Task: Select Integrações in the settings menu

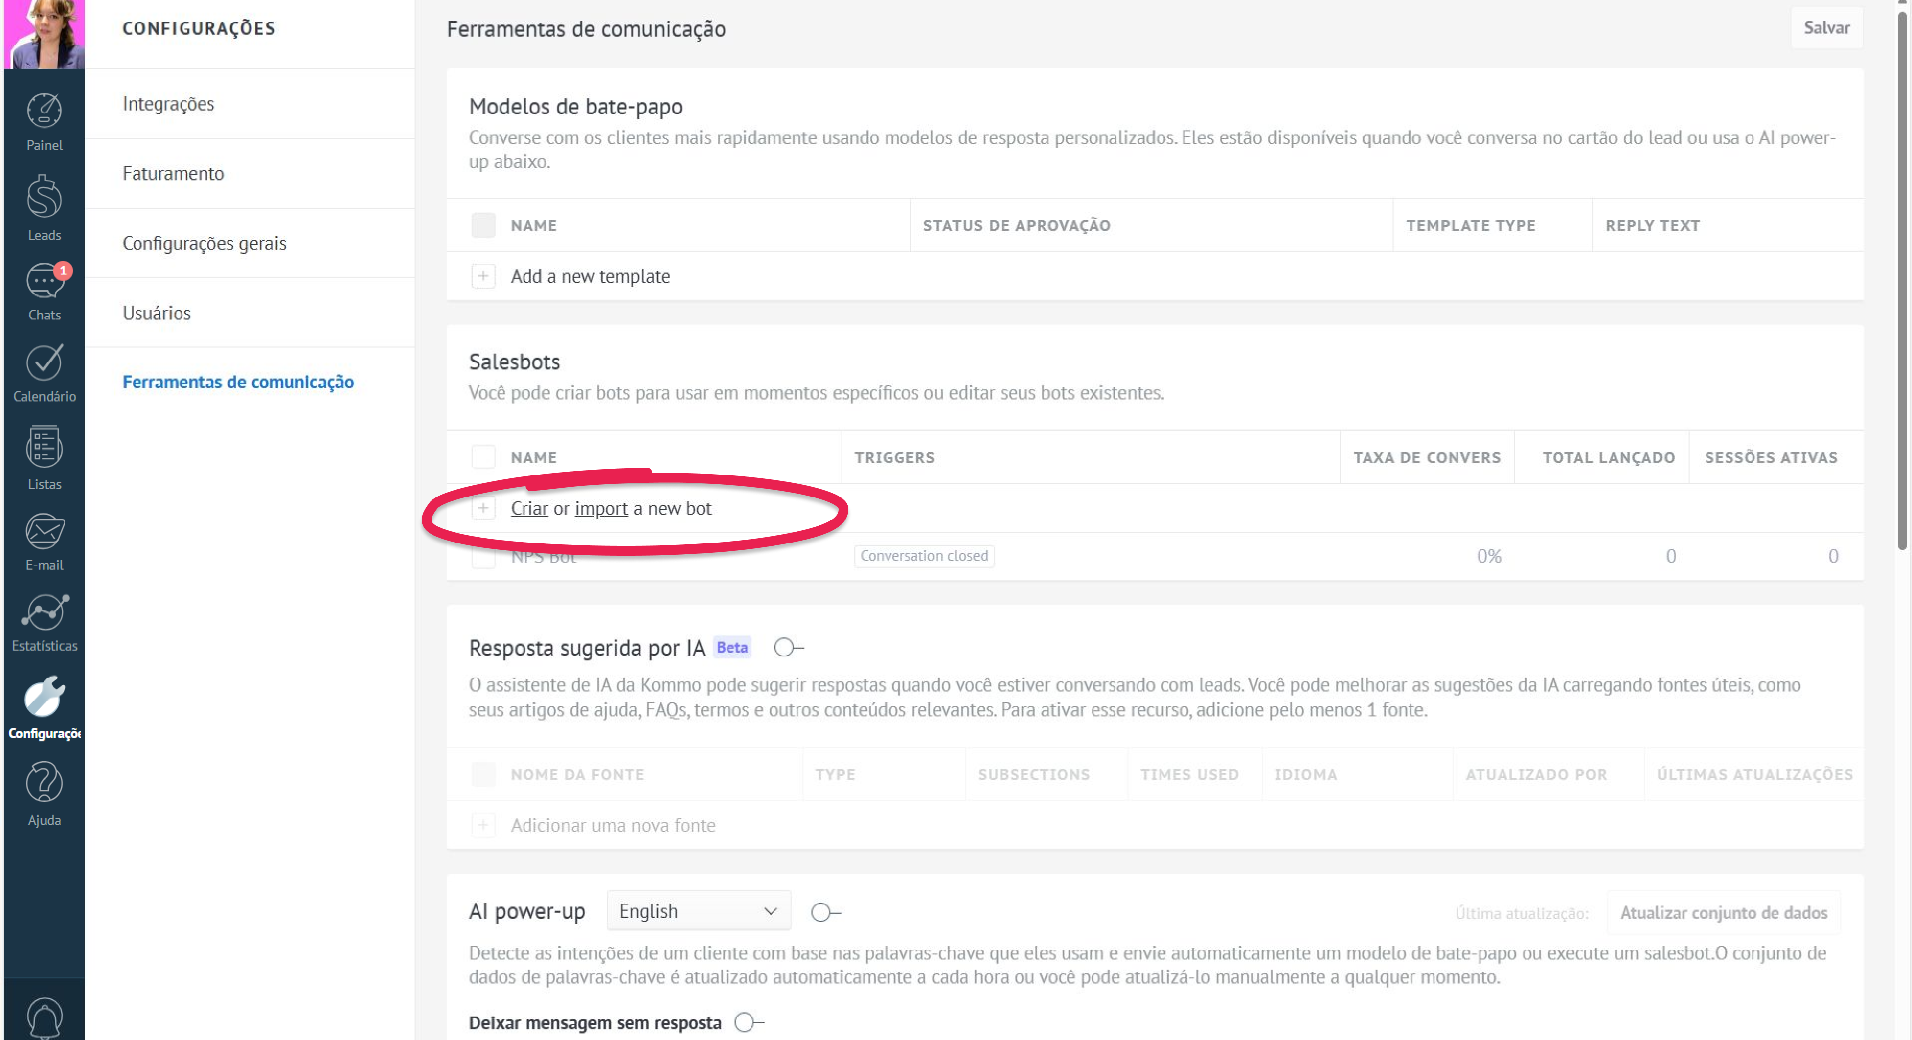Action: 168,104
